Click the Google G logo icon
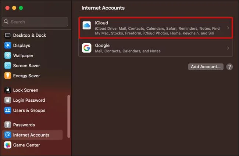Image resolution: width=239 pixels, height=156 pixels. click(86, 48)
